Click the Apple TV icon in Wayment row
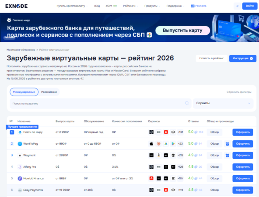Image resolution: width=259 pixels, height=197 pixels. [x=166, y=155]
